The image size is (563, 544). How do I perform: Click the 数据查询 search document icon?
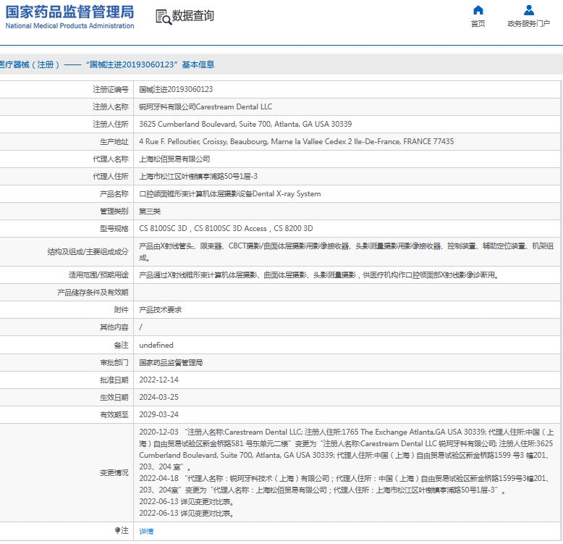(164, 17)
